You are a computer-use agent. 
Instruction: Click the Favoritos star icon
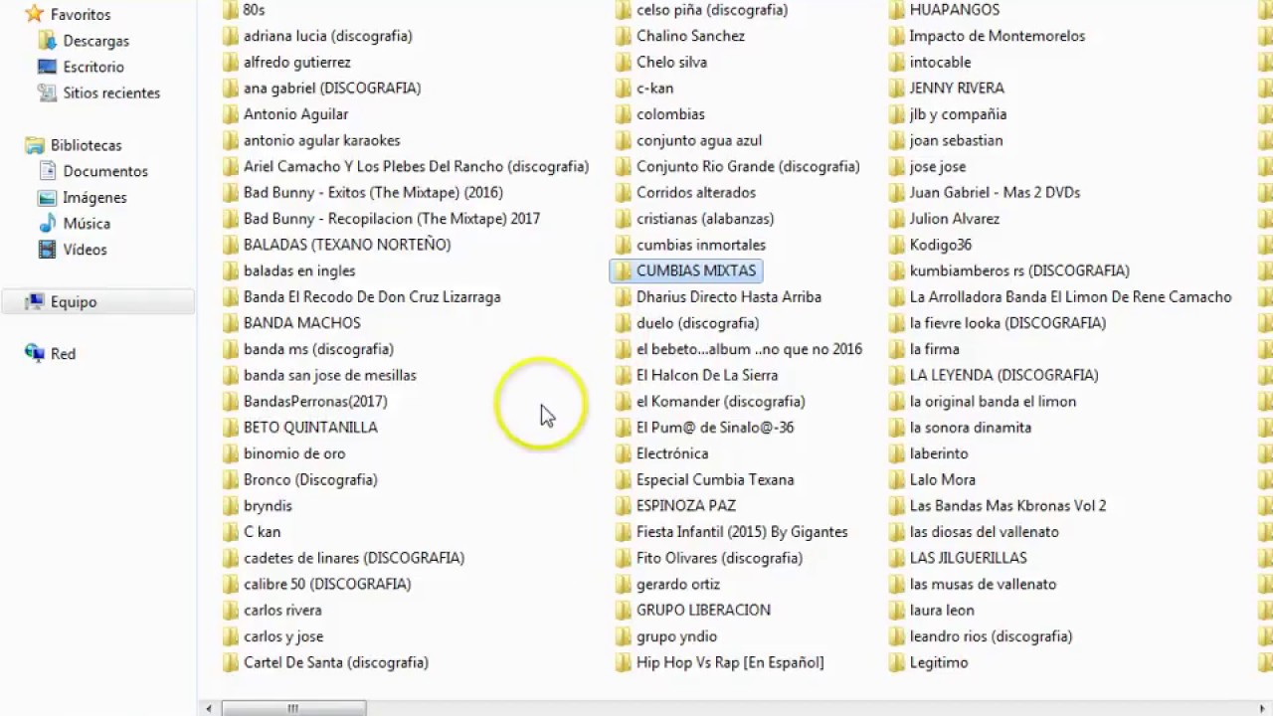[34, 14]
